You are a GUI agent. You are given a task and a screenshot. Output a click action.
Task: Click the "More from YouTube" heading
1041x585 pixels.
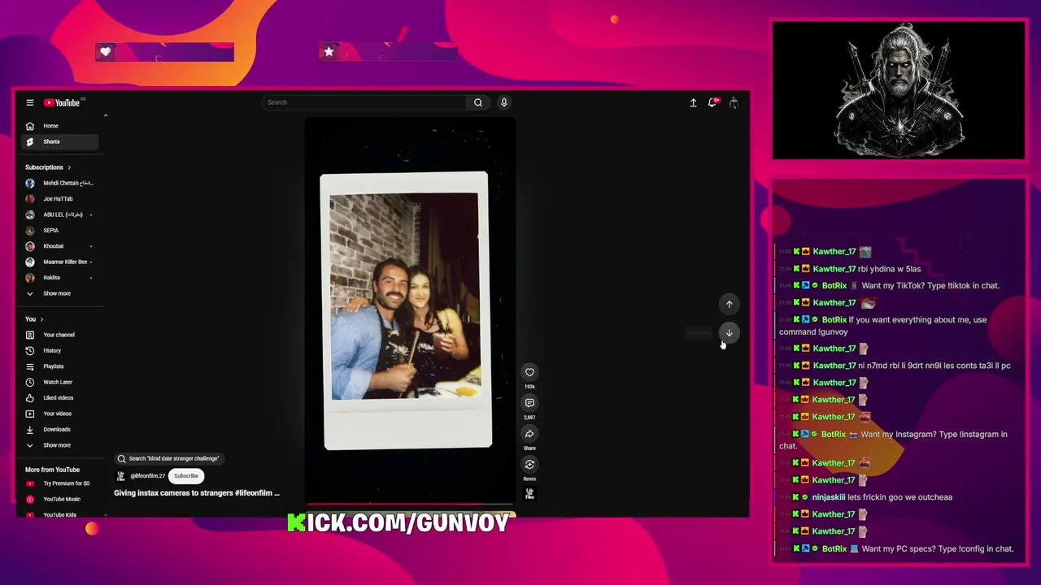click(x=52, y=470)
